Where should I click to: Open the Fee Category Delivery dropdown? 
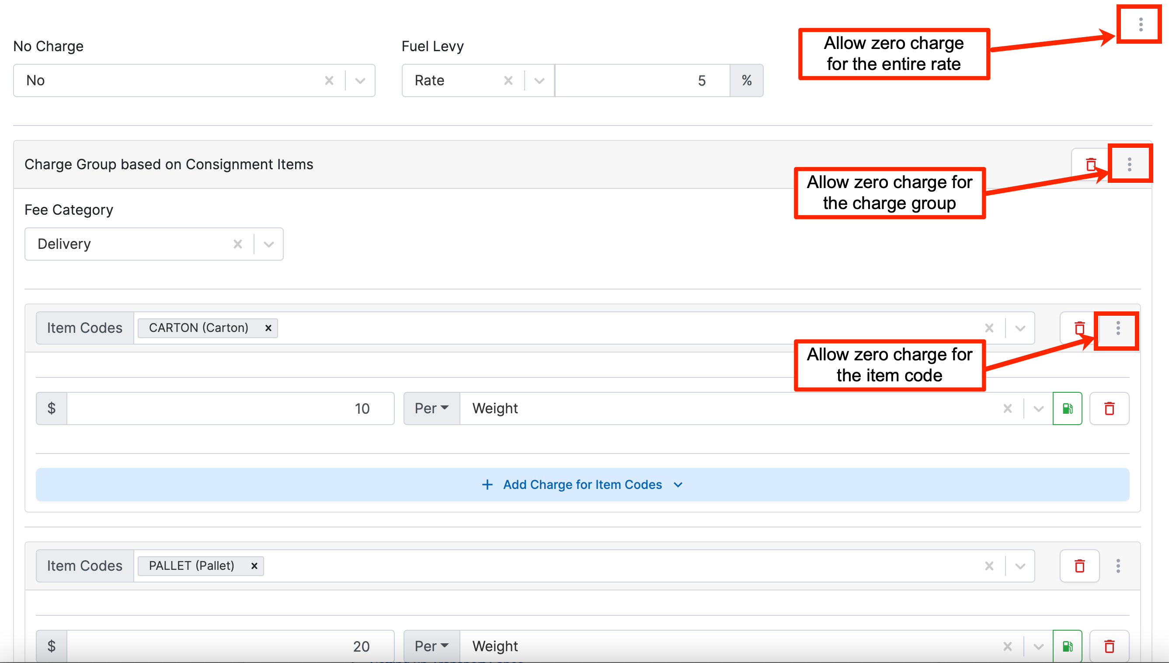tap(269, 244)
